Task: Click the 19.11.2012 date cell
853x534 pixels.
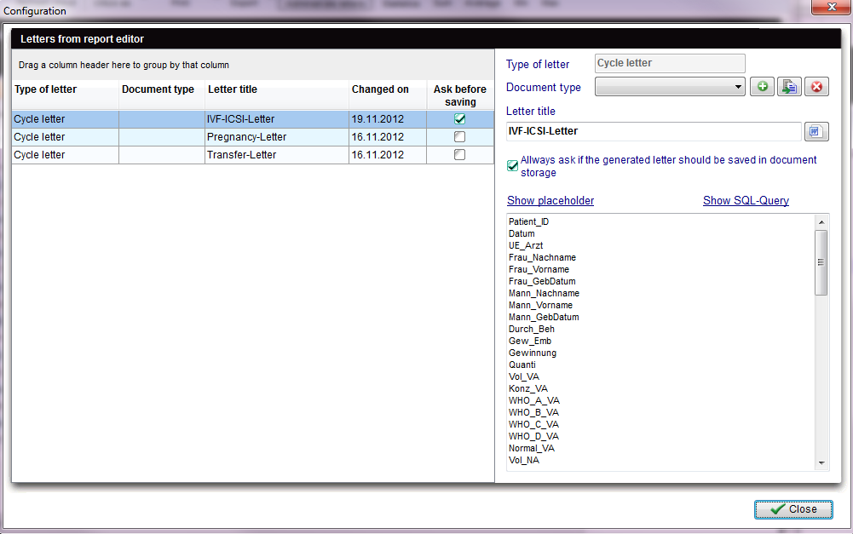Action: [388, 119]
